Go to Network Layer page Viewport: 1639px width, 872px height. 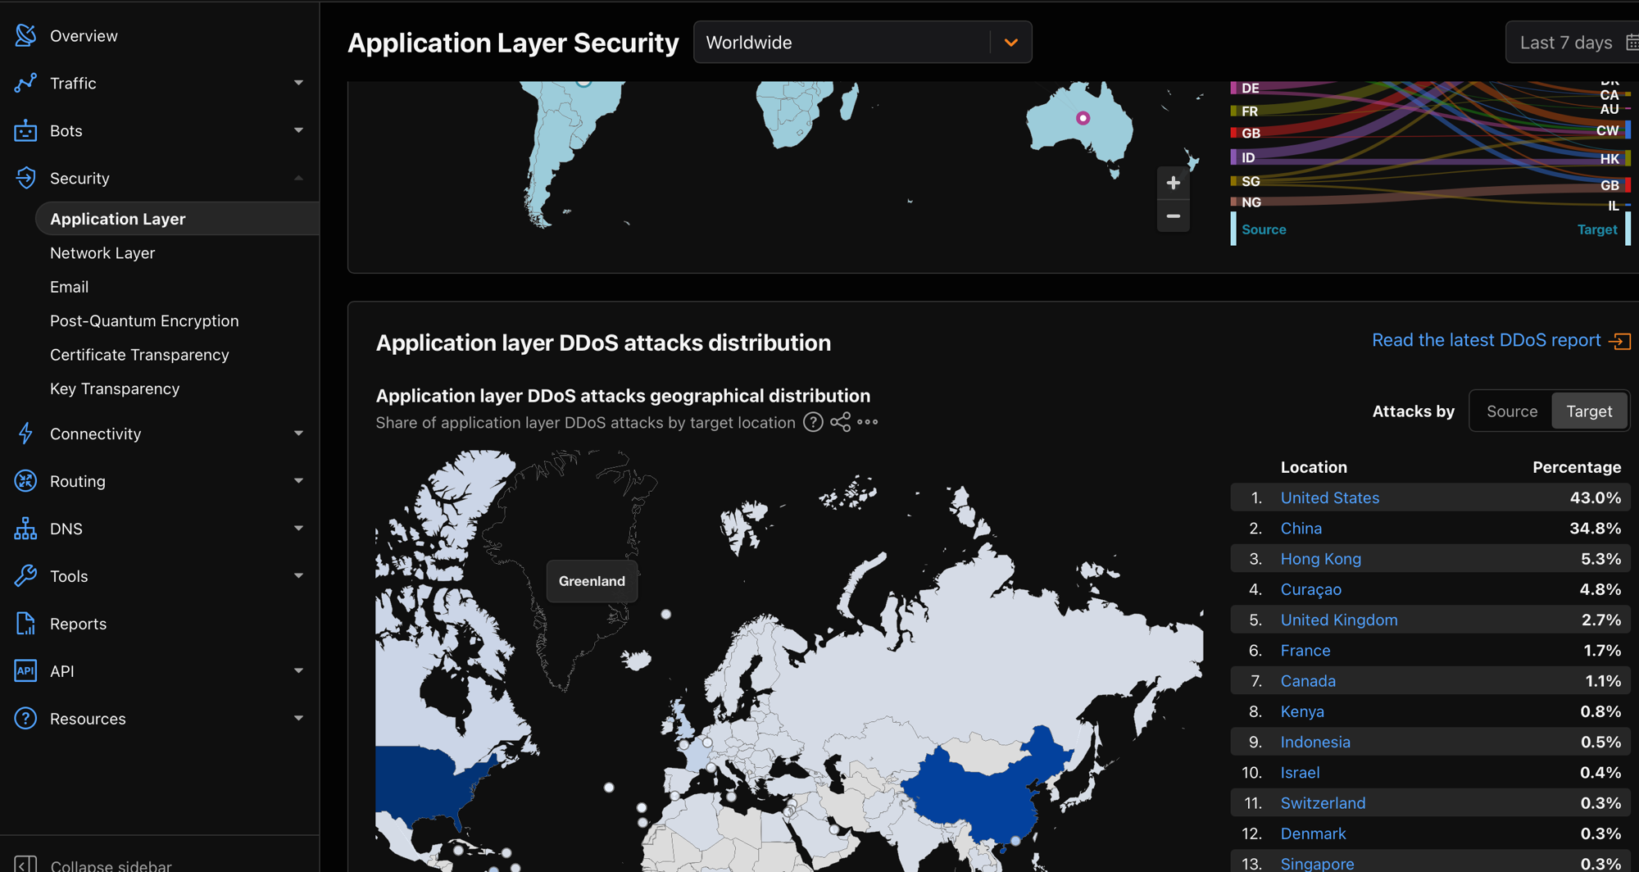pos(102,253)
